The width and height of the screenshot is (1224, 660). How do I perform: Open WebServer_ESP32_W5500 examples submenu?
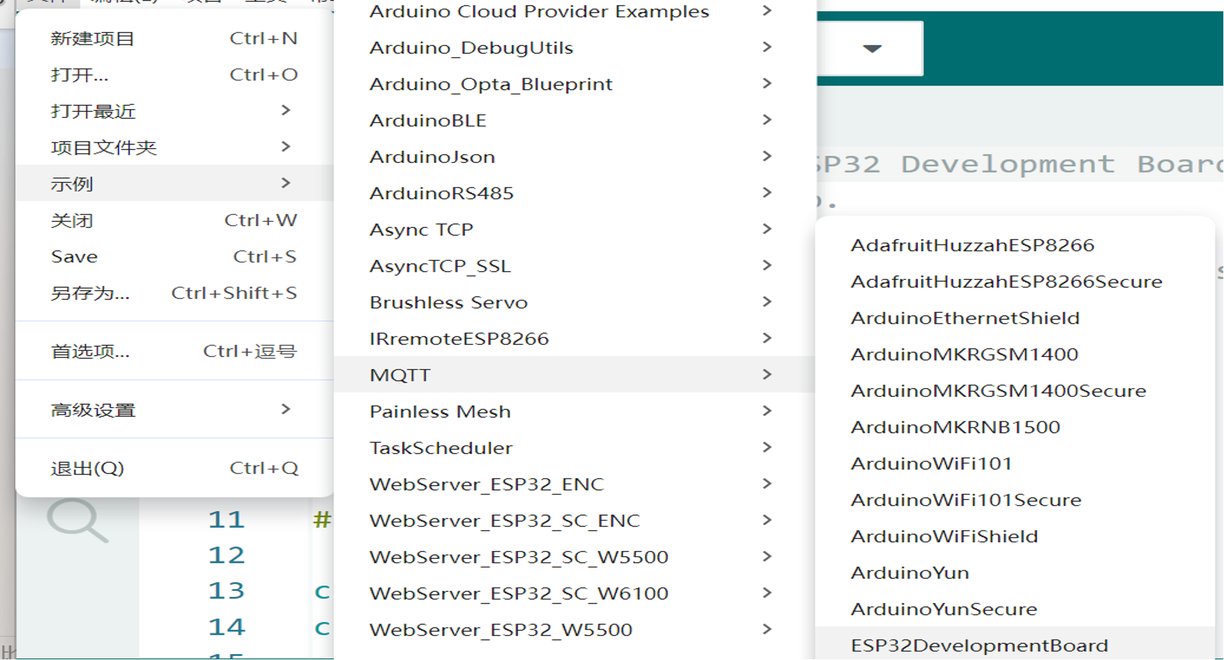(x=575, y=629)
